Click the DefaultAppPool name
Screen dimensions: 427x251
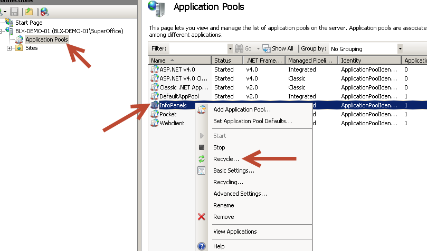click(179, 96)
